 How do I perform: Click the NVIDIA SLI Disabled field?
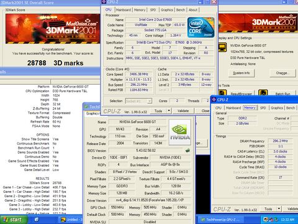(x=150, y=222)
